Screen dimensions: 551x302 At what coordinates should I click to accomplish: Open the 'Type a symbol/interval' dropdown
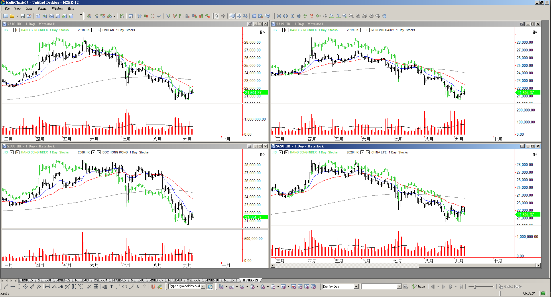pyautogui.click(x=203, y=286)
